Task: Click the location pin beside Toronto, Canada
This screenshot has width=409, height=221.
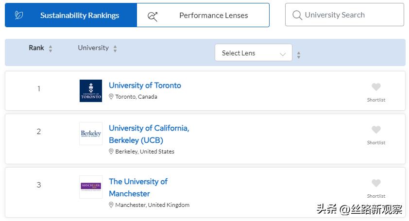Action: [111, 97]
